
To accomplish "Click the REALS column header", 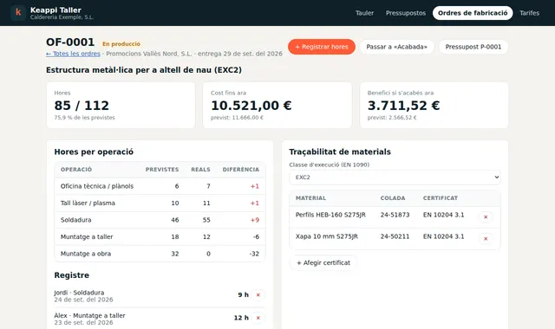I will pos(200,170).
